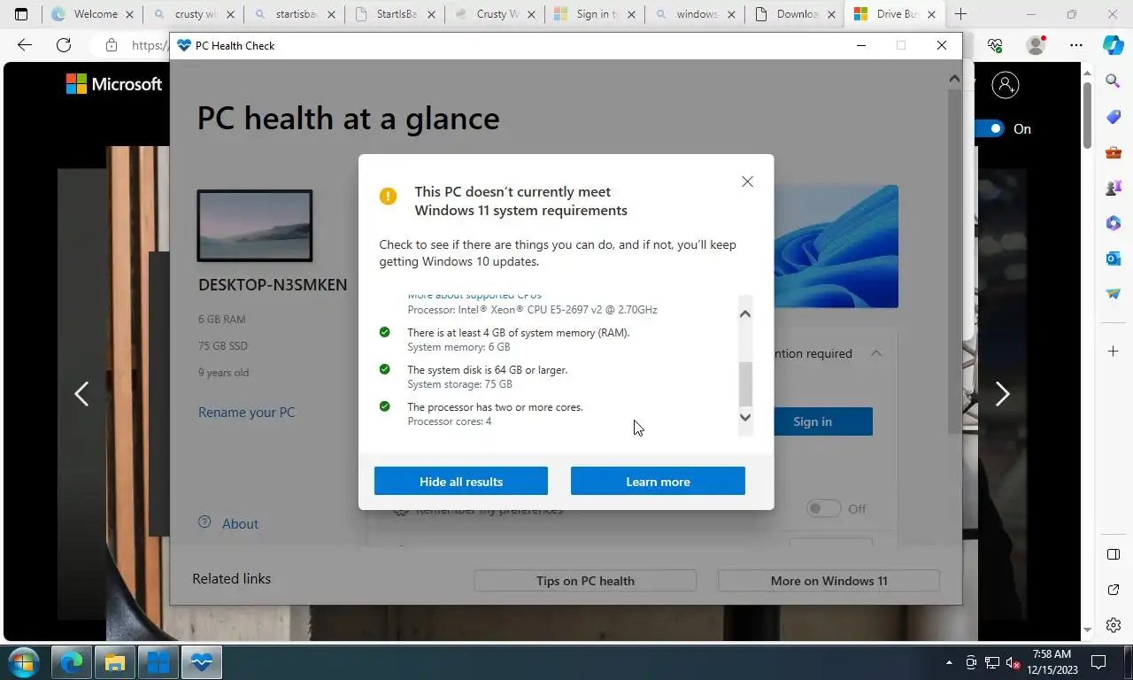Open the sidebar Outlook icon
This screenshot has height=680, width=1133.
click(x=1114, y=259)
